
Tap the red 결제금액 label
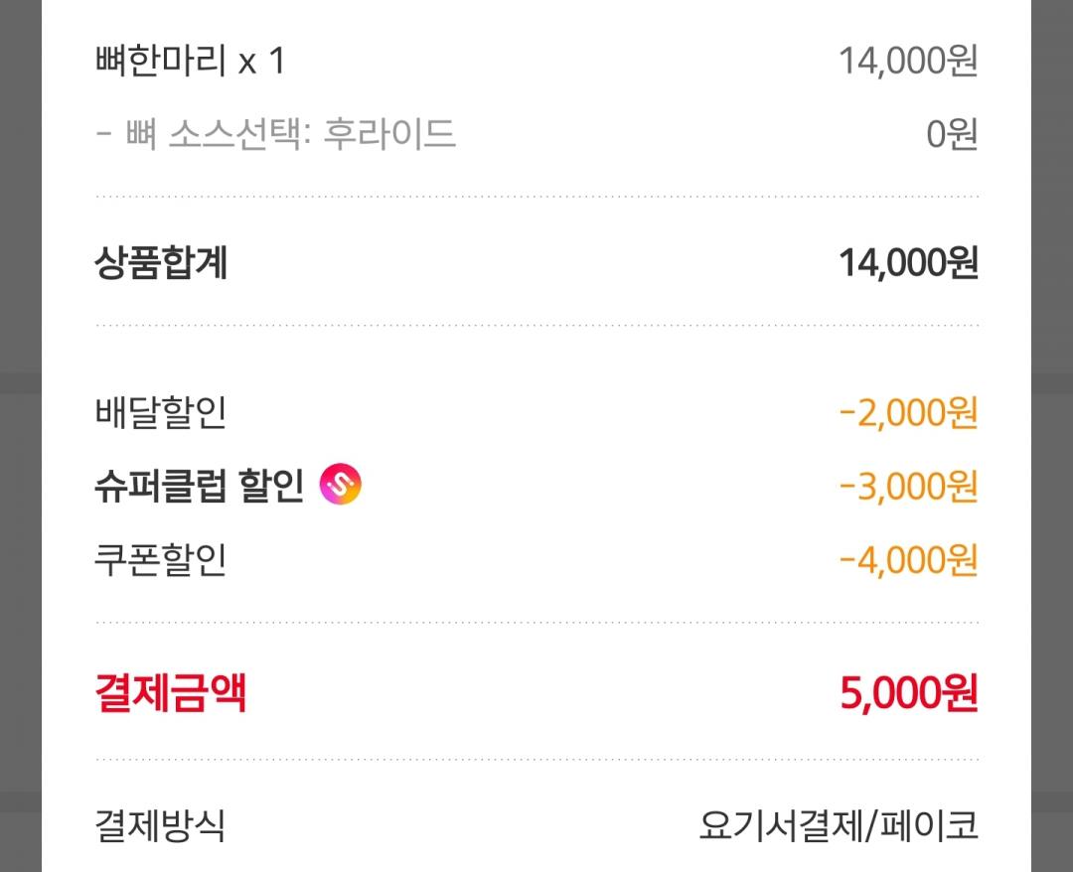click(x=170, y=692)
